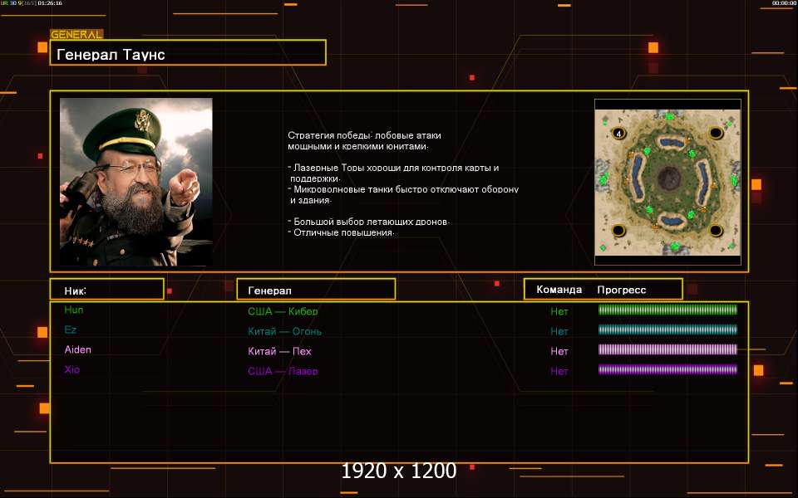Click the 'Лазерные Торы' bullet text
The height and width of the screenshot is (498, 798).
click(393, 173)
